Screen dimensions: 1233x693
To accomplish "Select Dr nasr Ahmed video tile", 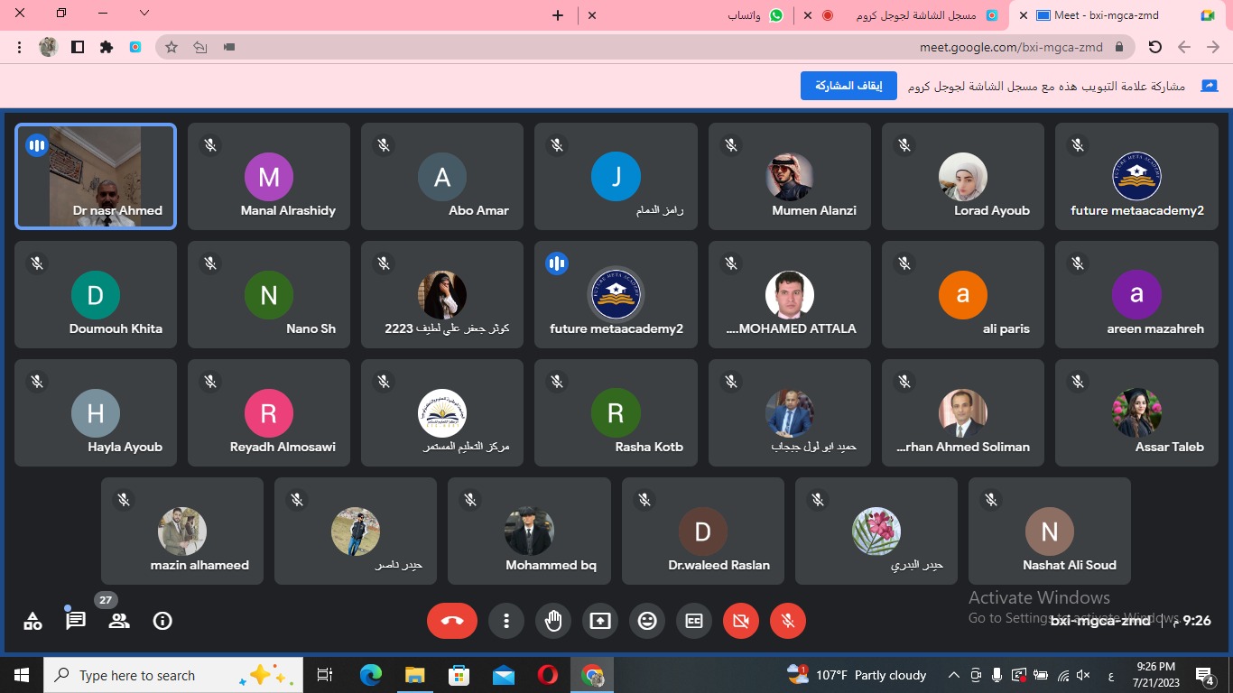I will tap(96, 176).
